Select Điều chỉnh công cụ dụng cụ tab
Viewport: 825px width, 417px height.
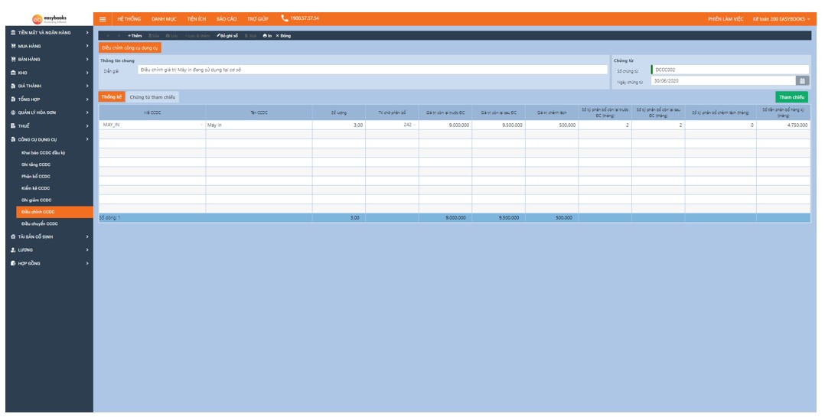[130, 47]
